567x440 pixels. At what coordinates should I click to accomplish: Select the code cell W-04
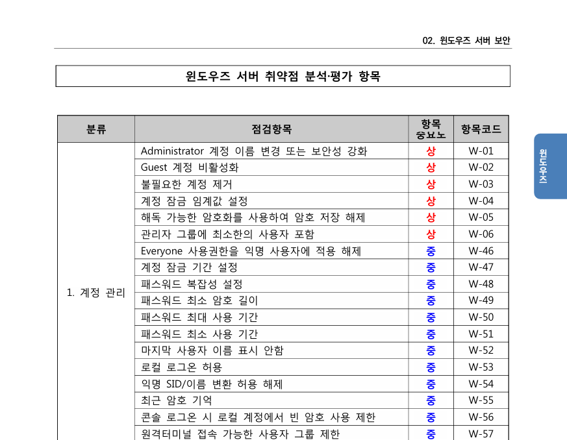[x=481, y=201]
